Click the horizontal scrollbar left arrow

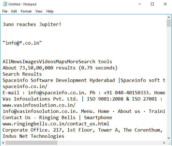3,143
